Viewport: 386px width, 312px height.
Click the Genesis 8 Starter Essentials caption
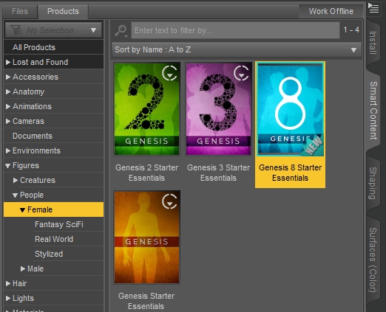pyautogui.click(x=290, y=173)
